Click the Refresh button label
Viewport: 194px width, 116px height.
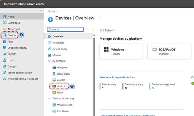pos(109,30)
